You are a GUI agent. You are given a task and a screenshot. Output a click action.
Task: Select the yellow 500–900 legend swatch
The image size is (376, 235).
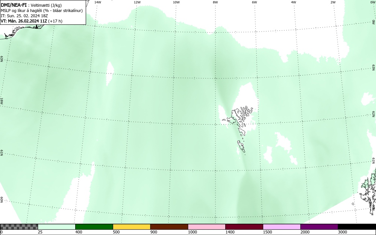pyautogui.click(x=132, y=227)
